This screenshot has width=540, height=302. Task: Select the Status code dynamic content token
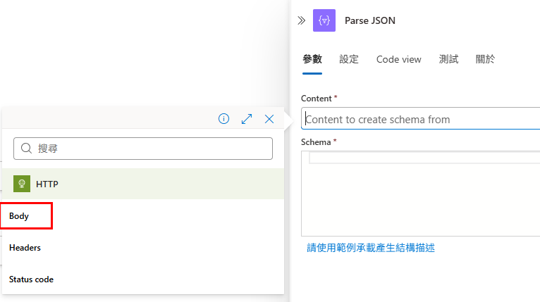(31, 279)
